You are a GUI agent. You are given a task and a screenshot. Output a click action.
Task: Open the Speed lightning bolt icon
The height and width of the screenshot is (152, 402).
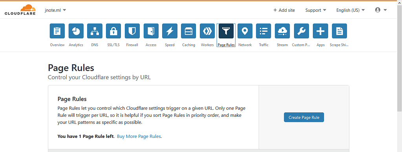(170, 31)
